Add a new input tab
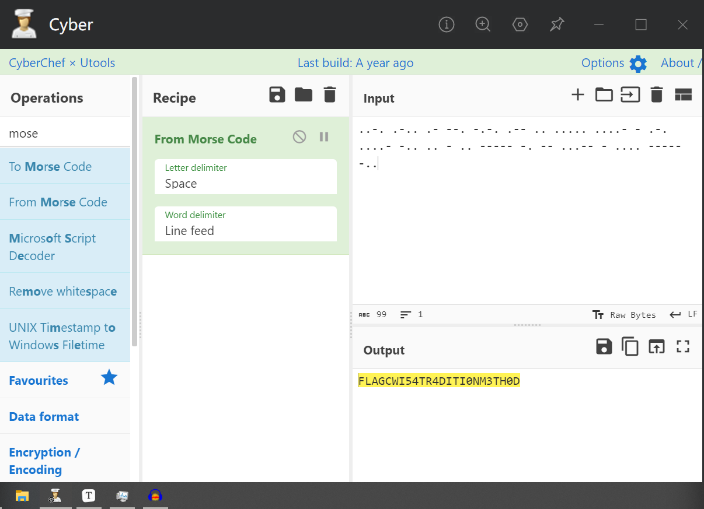This screenshot has width=704, height=509. point(577,94)
